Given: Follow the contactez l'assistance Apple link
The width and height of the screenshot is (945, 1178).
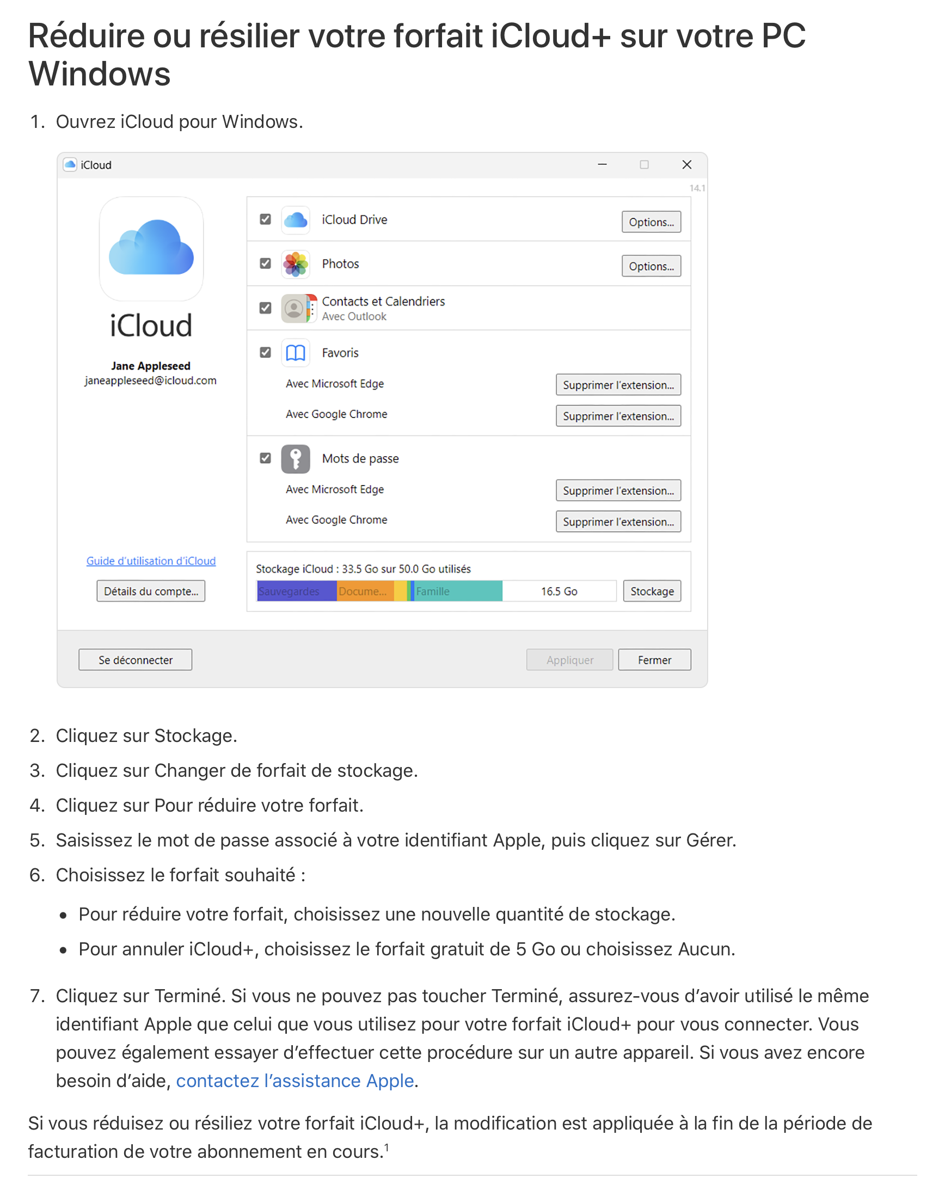Looking at the screenshot, I should (295, 1081).
